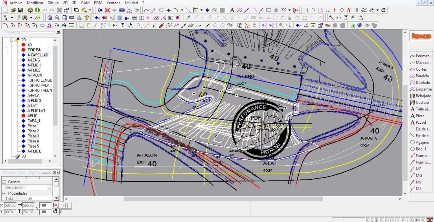
Task: Collapse the Propiedades section
Action: [x=4, y=193]
